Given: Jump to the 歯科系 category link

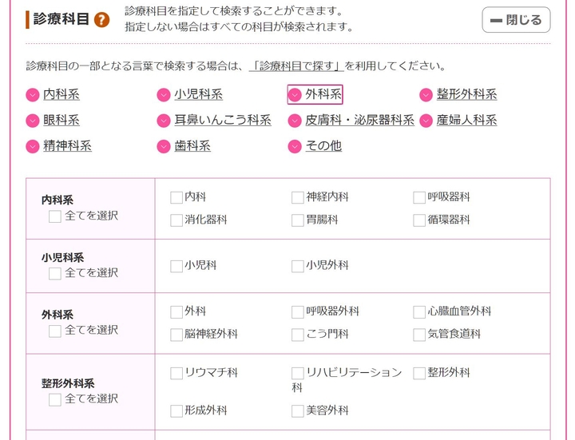Looking at the screenshot, I should click(x=192, y=146).
